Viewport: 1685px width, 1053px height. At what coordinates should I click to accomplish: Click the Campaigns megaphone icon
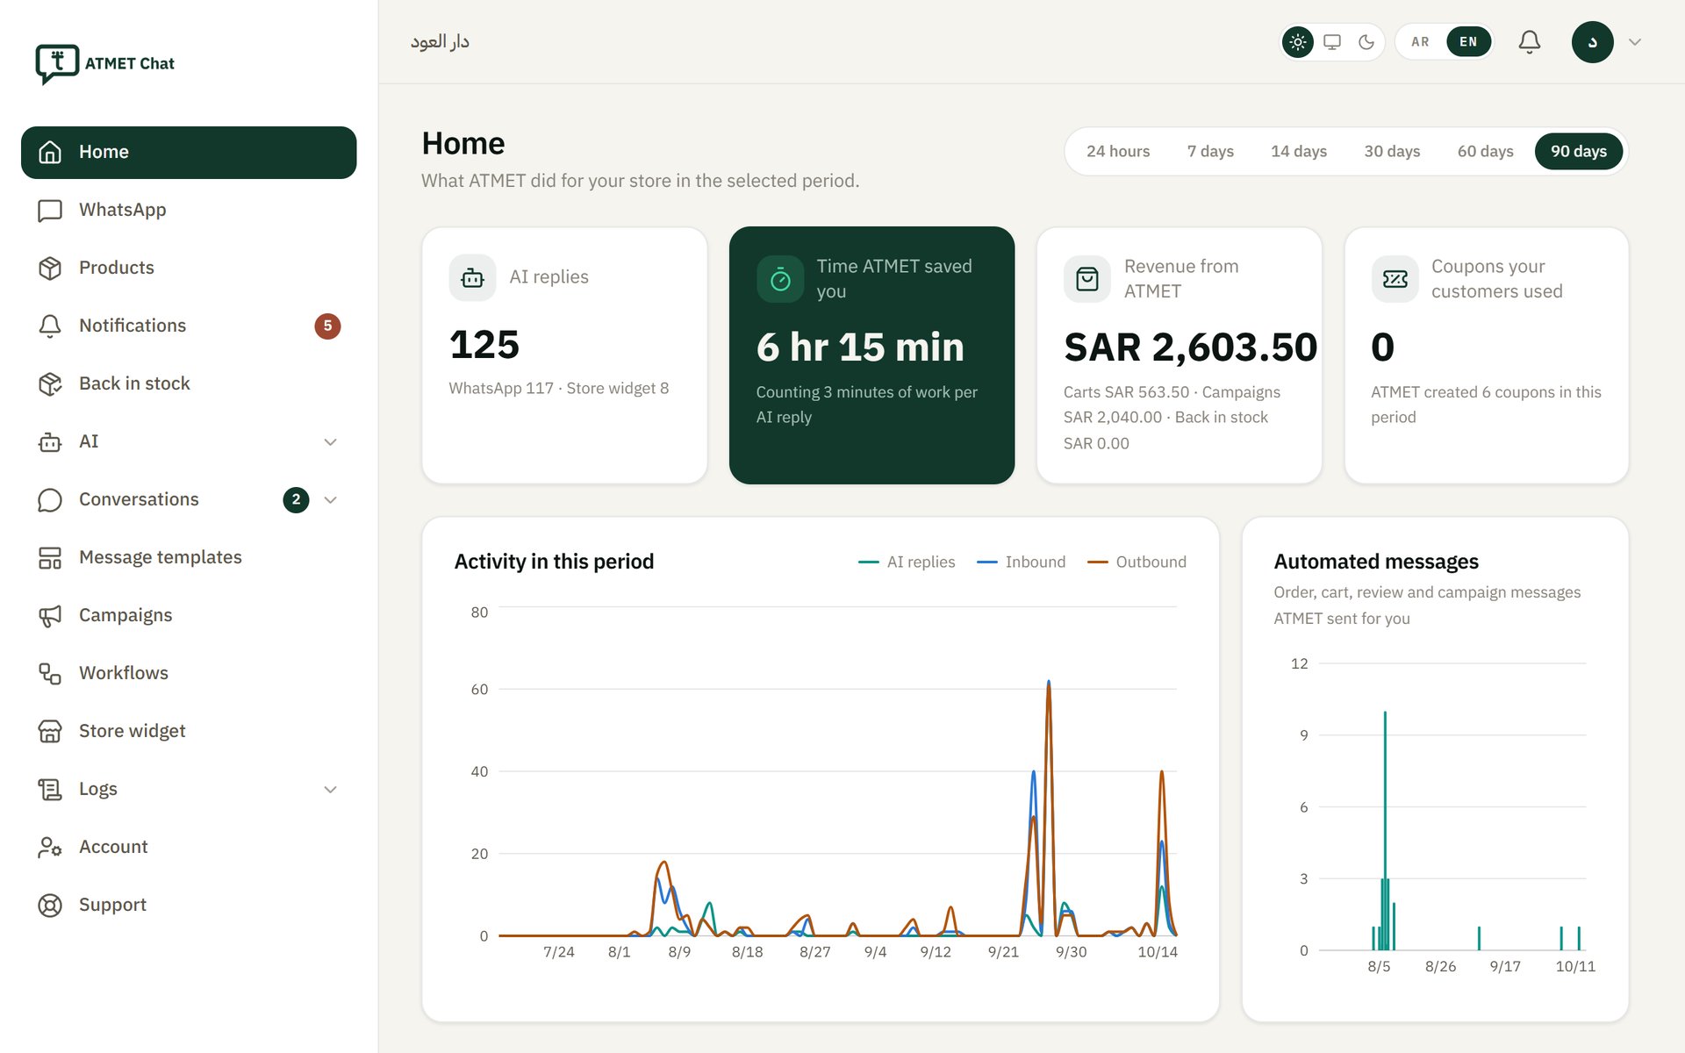pos(50,615)
